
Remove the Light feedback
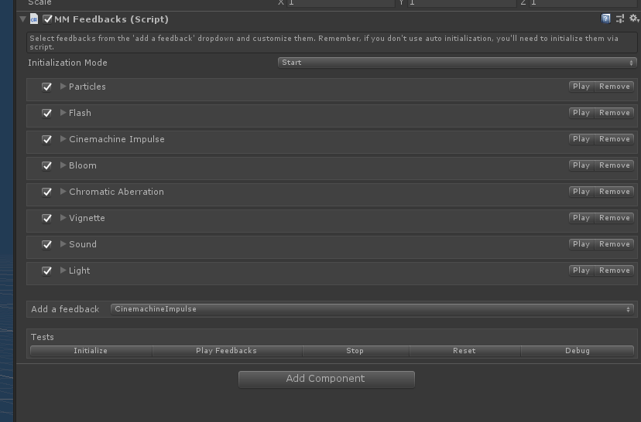pos(615,271)
